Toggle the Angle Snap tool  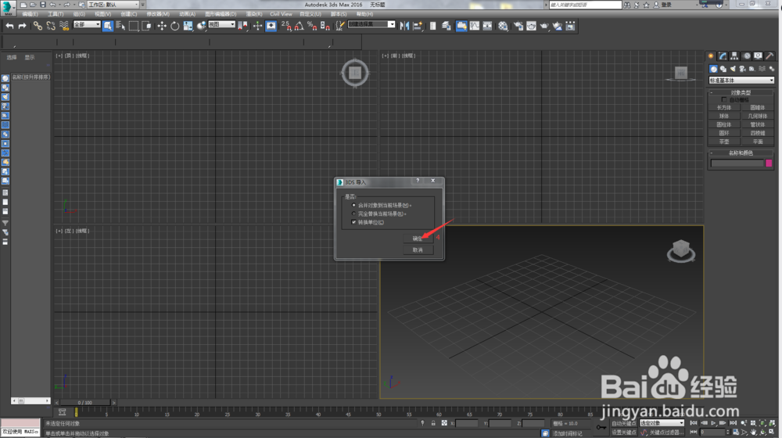300,26
